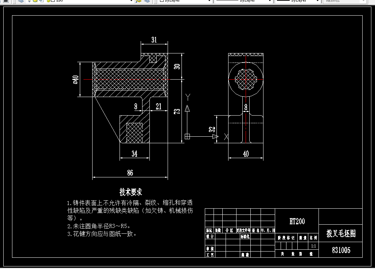This screenshot has width=375, height=269.
Task: Click the 标记 title block cell
Action: (x=209, y=230)
